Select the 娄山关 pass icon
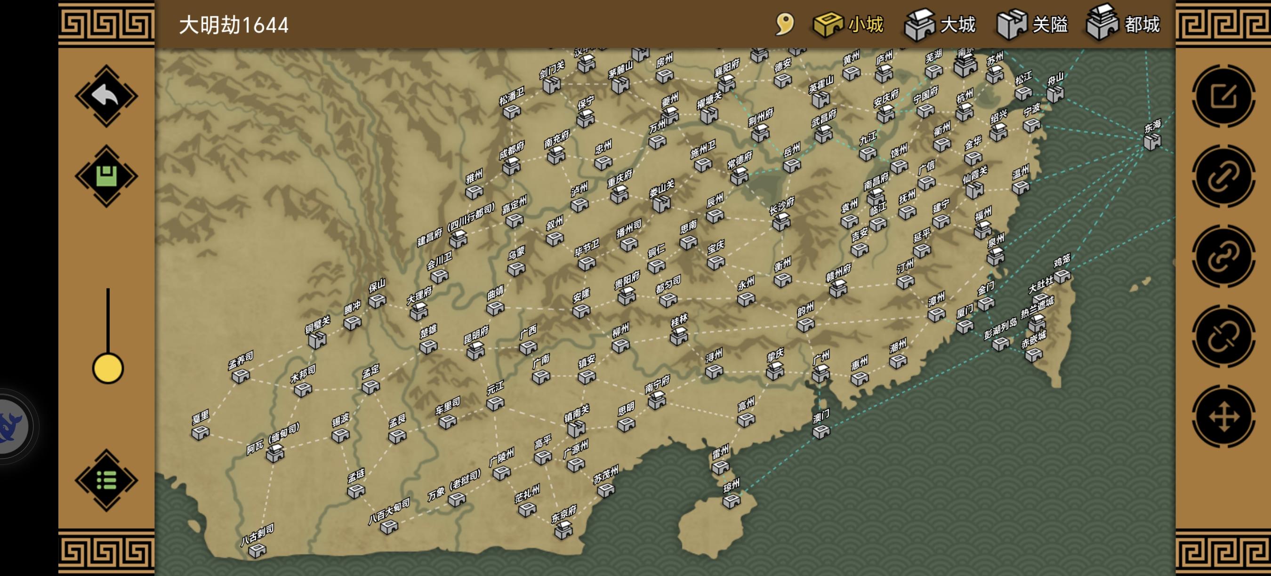The width and height of the screenshot is (1271, 576). point(661,203)
